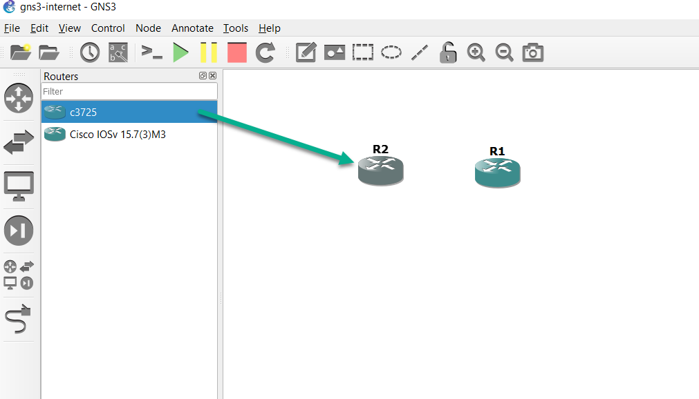Click the R2 node label
The width and height of the screenshot is (699, 399).
pyautogui.click(x=381, y=149)
